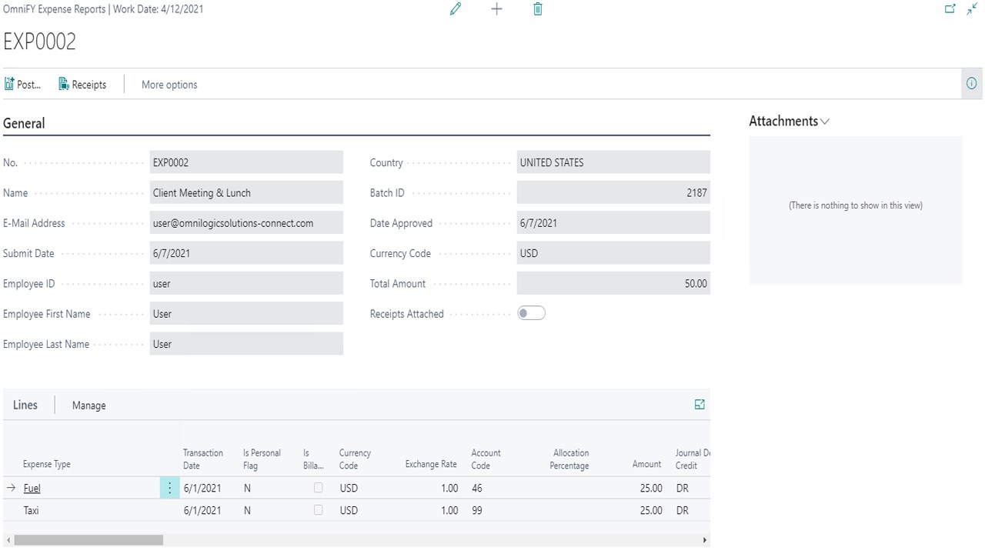
Task: Show More options menu
Action: pos(169,85)
